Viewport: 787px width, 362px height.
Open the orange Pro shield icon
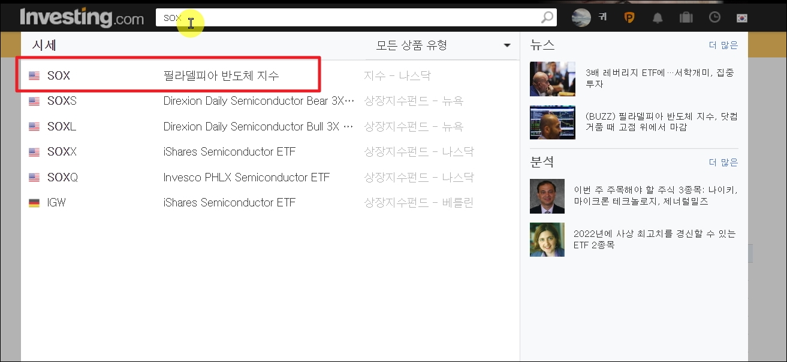click(x=629, y=17)
